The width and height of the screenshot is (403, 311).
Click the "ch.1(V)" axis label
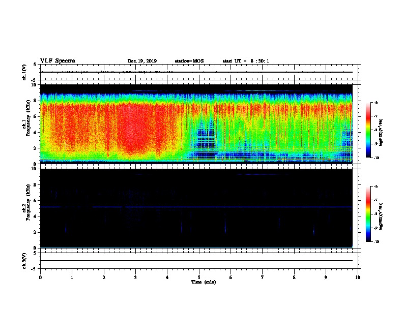pos(24,72)
